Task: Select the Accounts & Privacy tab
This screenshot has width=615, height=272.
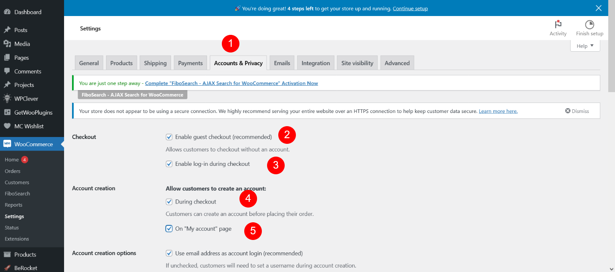Action: (x=238, y=63)
